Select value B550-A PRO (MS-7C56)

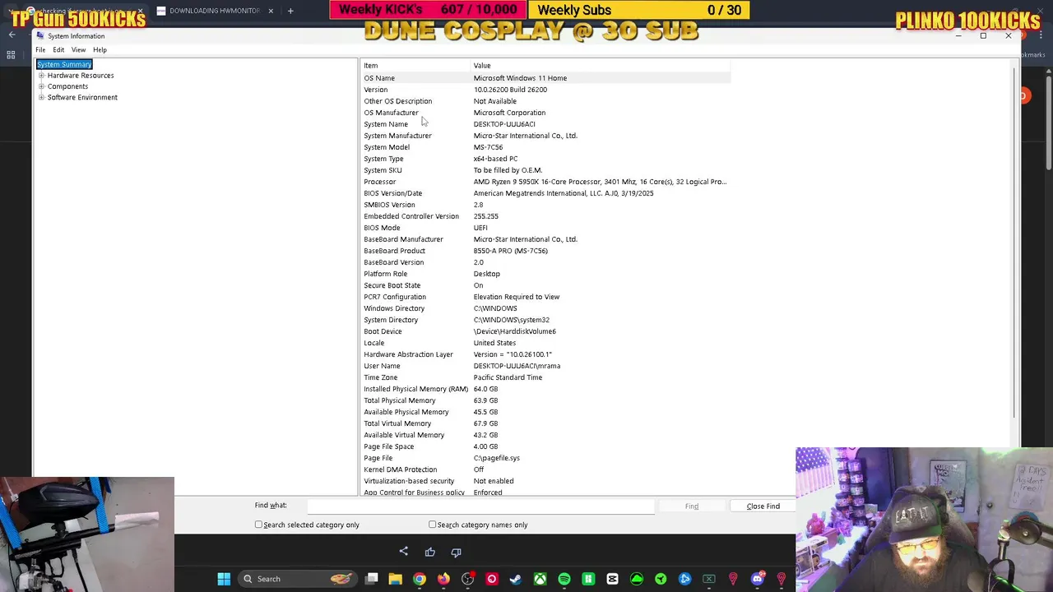510,251
